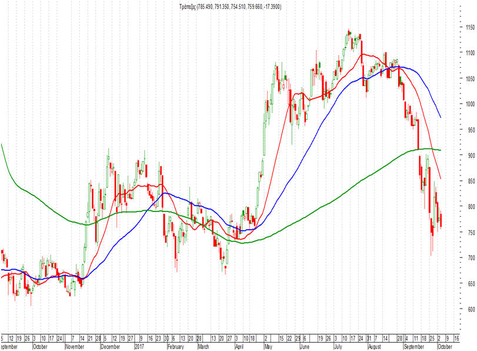Click date label 21 above November
The width and height of the screenshot is (477, 351).
(x=91, y=339)
